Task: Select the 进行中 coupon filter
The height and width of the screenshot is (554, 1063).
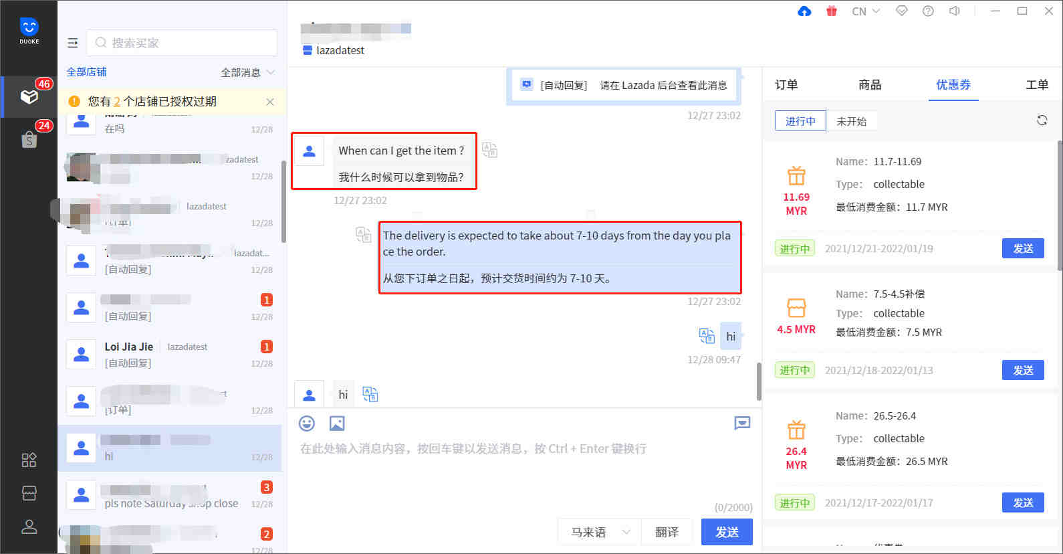Action: coord(800,121)
